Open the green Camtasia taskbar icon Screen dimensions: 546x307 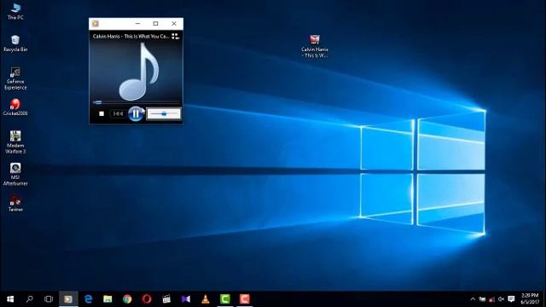(225, 299)
